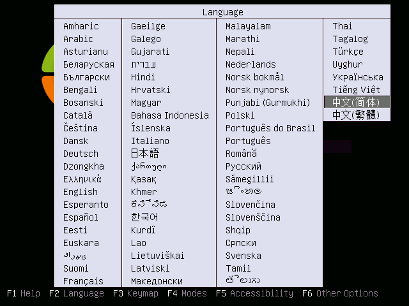This screenshot has height=306, width=409.
Task: Pick Nederlands in the third column
Action: click(x=251, y=64)
